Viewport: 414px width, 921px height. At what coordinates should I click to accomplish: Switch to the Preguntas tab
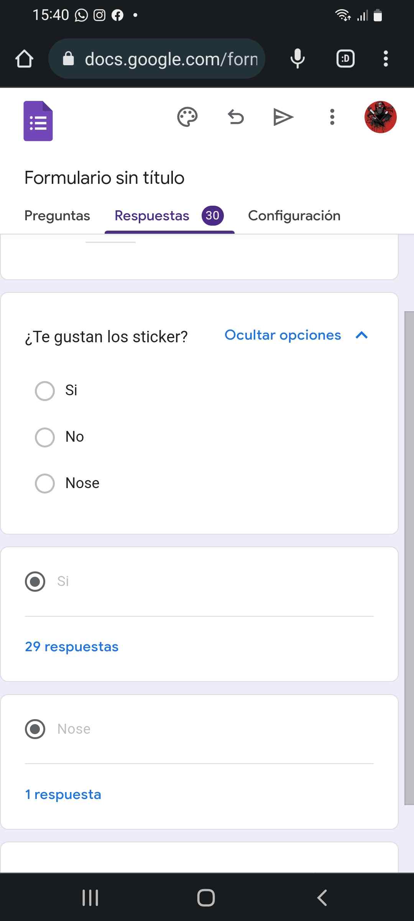pyautogui.click(x=57, y=216)
